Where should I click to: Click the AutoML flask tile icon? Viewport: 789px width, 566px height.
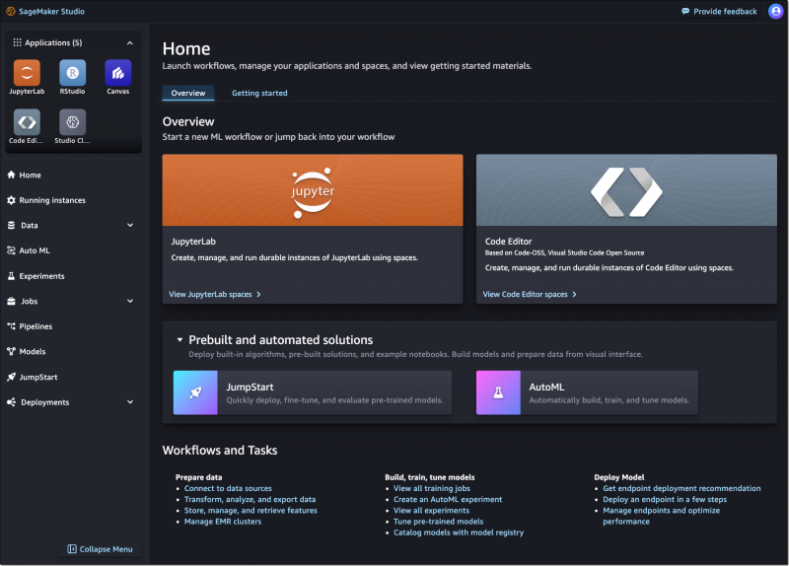(x=498, y=392)
